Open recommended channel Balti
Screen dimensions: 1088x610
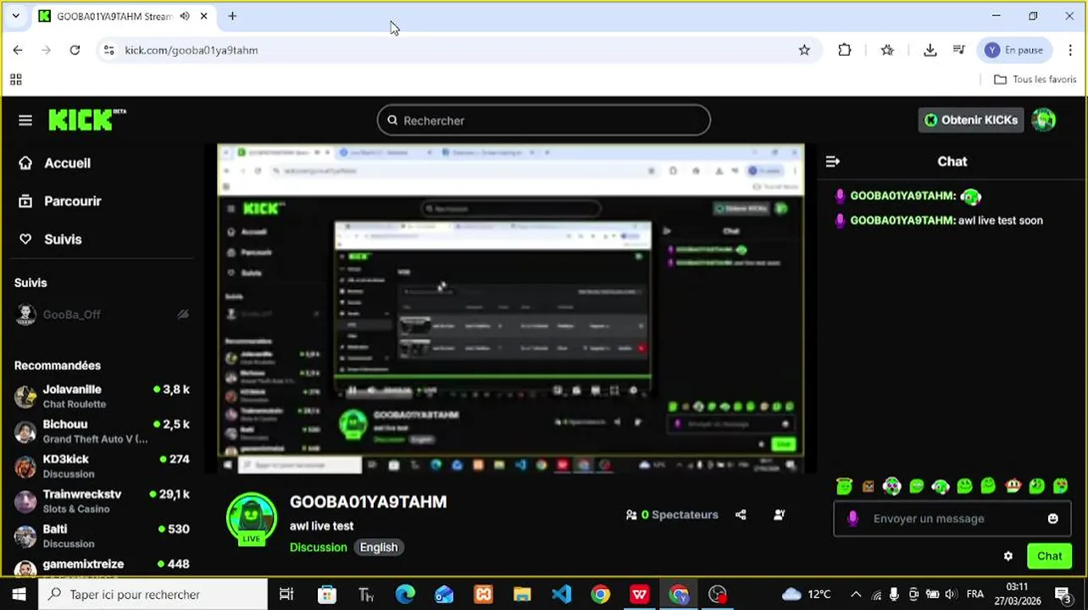(102, 535)
